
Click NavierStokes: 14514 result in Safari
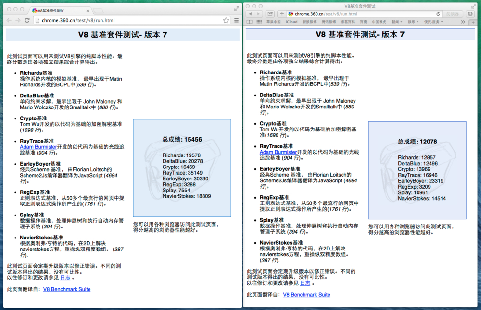pos(422,198)
